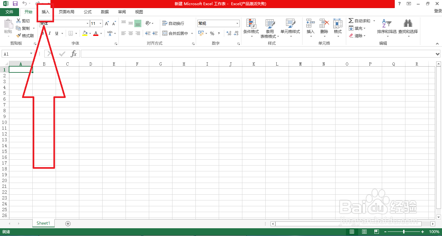Click the accounting currency format icon

coord(201,33)
